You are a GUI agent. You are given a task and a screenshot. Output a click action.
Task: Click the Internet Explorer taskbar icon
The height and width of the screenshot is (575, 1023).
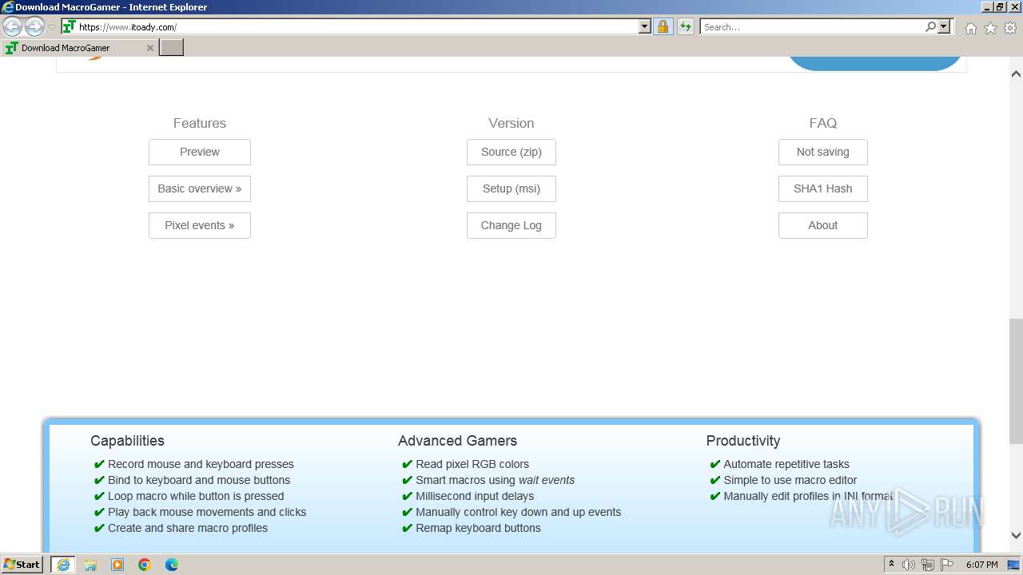63,565
